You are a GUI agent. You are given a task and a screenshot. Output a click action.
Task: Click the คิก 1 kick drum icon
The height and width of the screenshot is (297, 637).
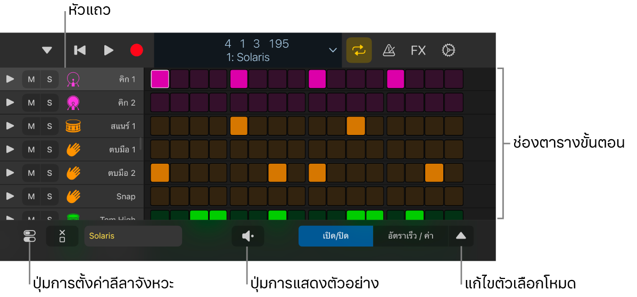(73, 80)
